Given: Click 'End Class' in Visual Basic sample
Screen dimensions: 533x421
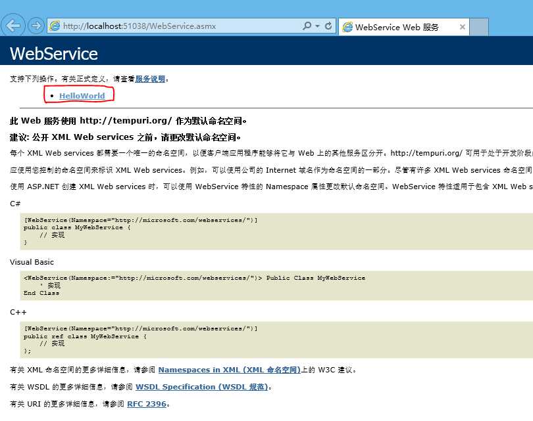Looking at the screenshot, I should pyautogui.click(x=41, y=293).
